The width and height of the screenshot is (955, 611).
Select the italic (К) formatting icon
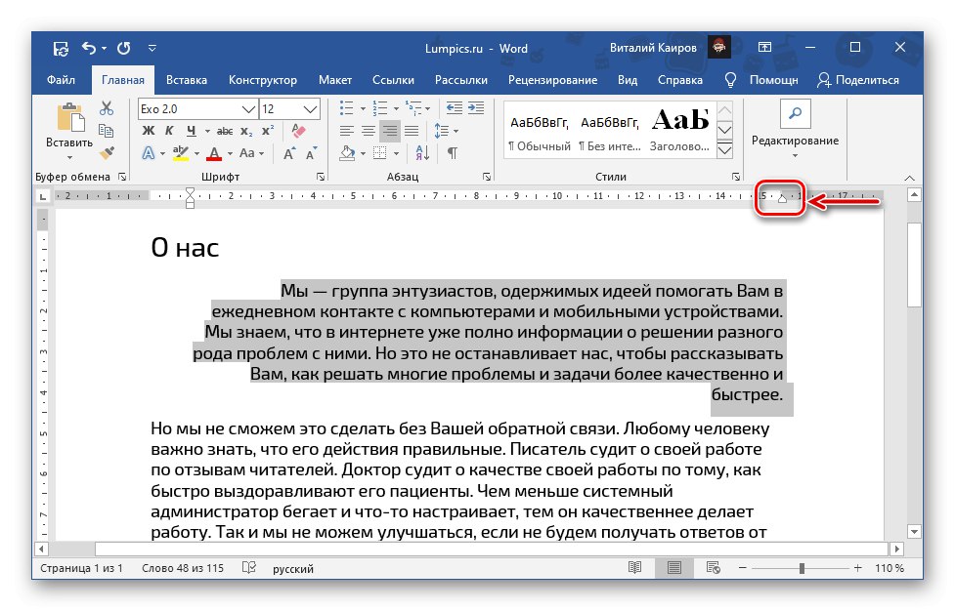click(170, 130)
